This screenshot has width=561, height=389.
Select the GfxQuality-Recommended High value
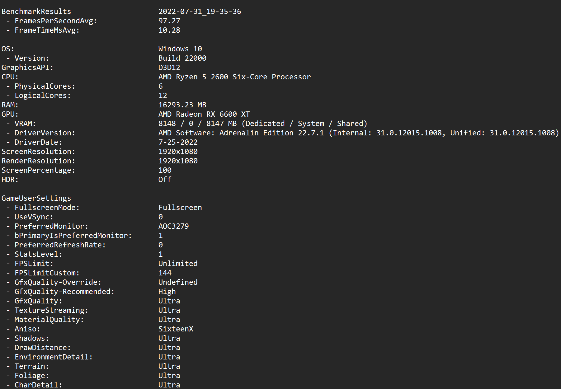[x=167, y=292]
